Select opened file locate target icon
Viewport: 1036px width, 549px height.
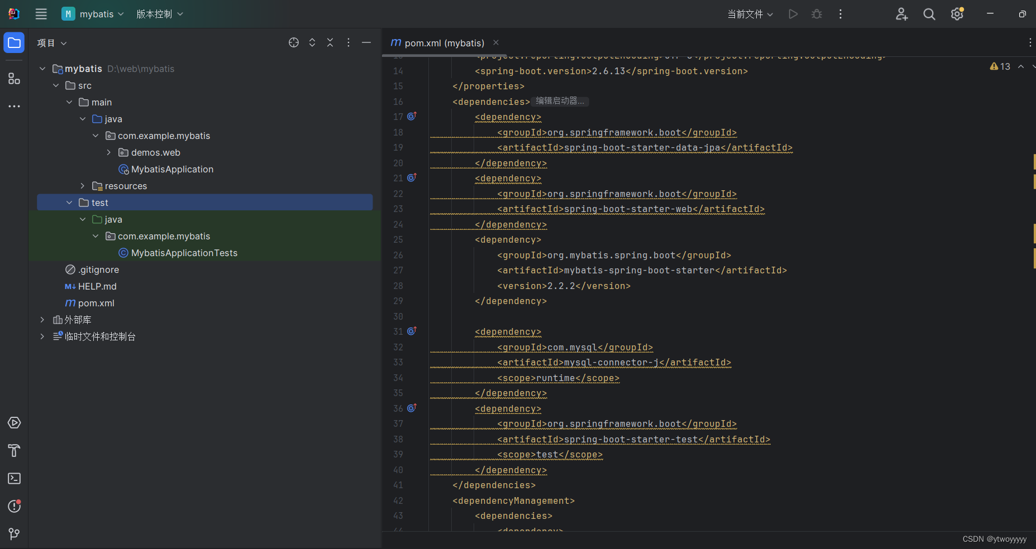tap(294, 42)
